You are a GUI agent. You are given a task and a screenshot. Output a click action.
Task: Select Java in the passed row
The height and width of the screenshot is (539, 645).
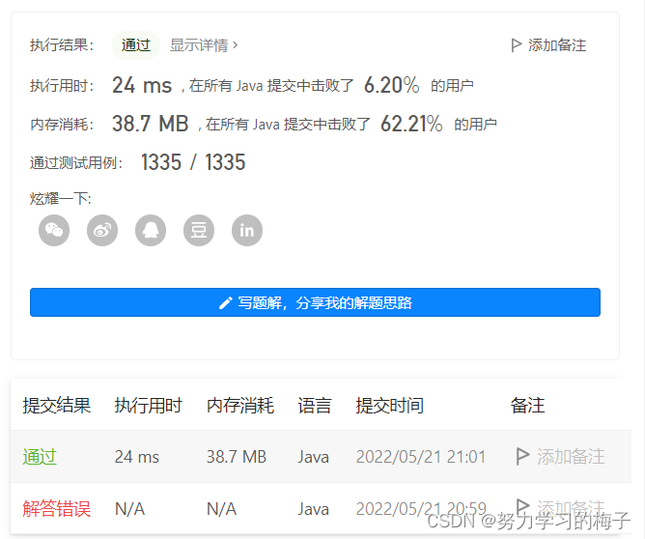pyautogui.click(x=314, y=457)
